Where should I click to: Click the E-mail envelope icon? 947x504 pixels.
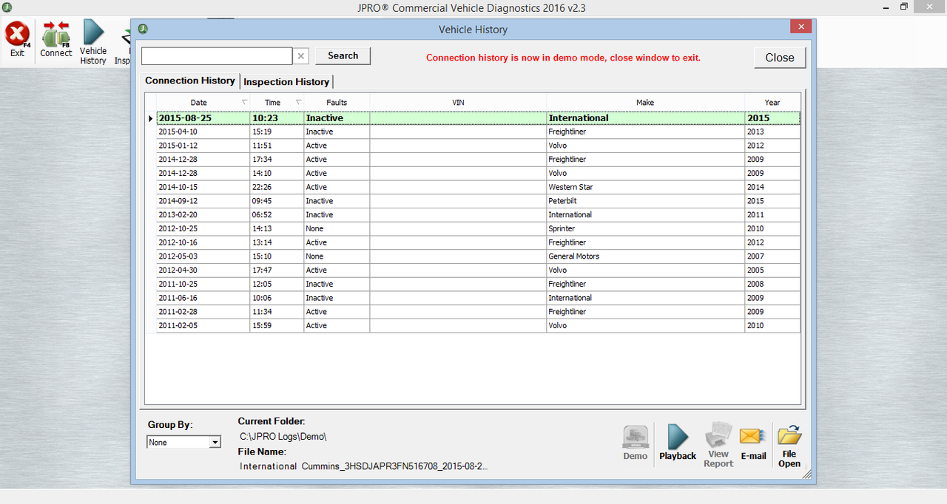pos(753,443)
